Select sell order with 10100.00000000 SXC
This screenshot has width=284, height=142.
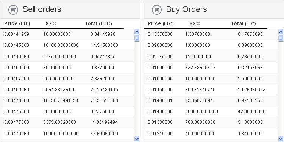[67, 45]
